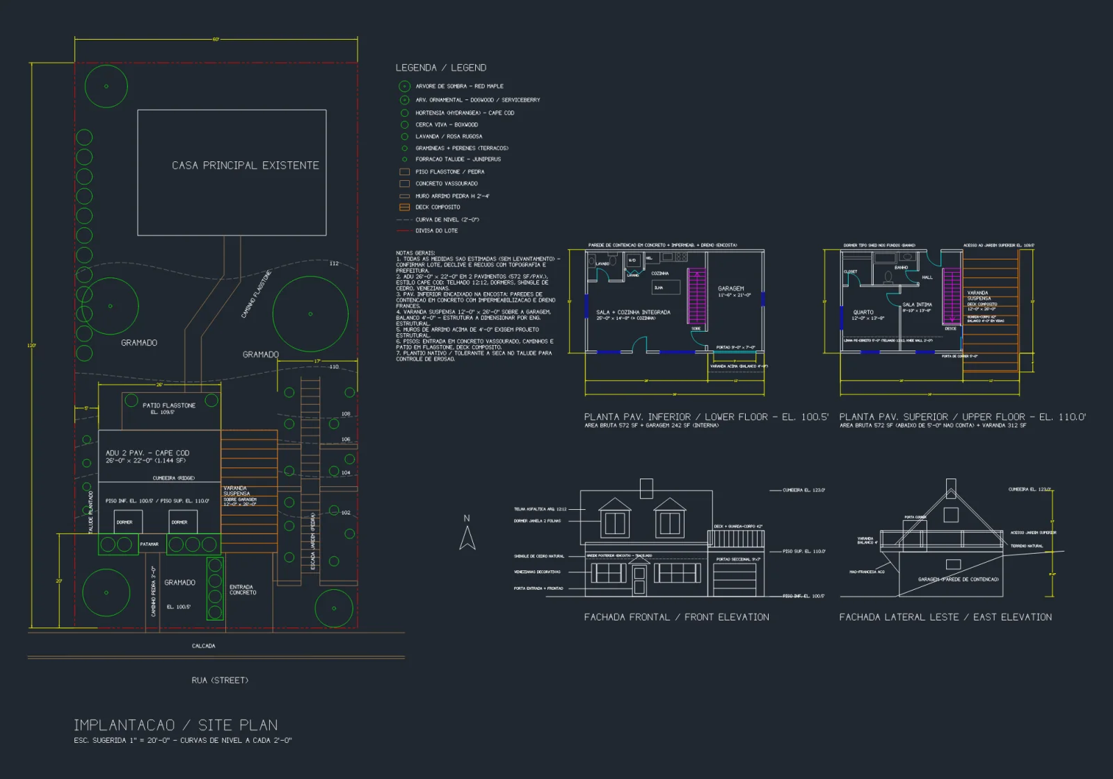
Task: Click the north arrow symbol
Action: (x=467, y=537)
